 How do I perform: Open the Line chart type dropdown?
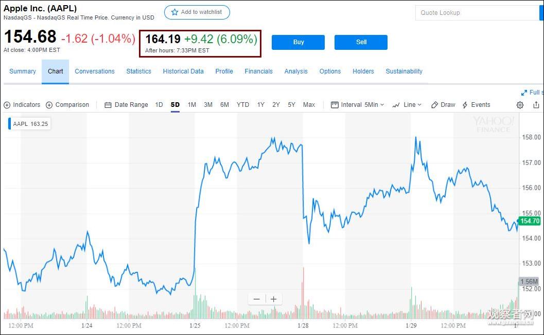407,105
